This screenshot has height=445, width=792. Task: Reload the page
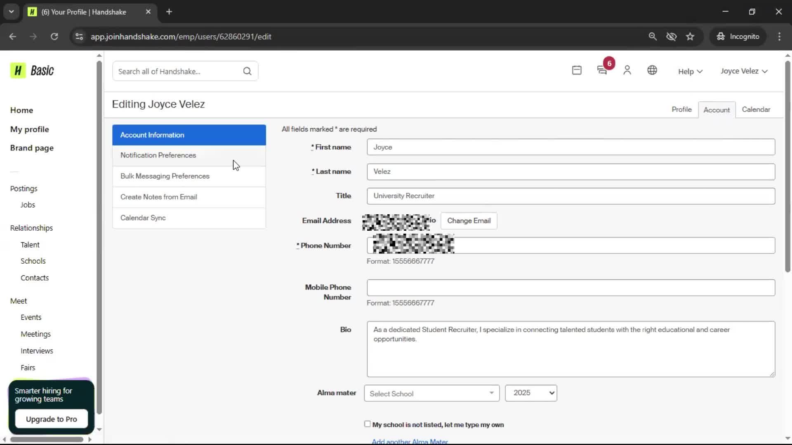tap(54, 36)
